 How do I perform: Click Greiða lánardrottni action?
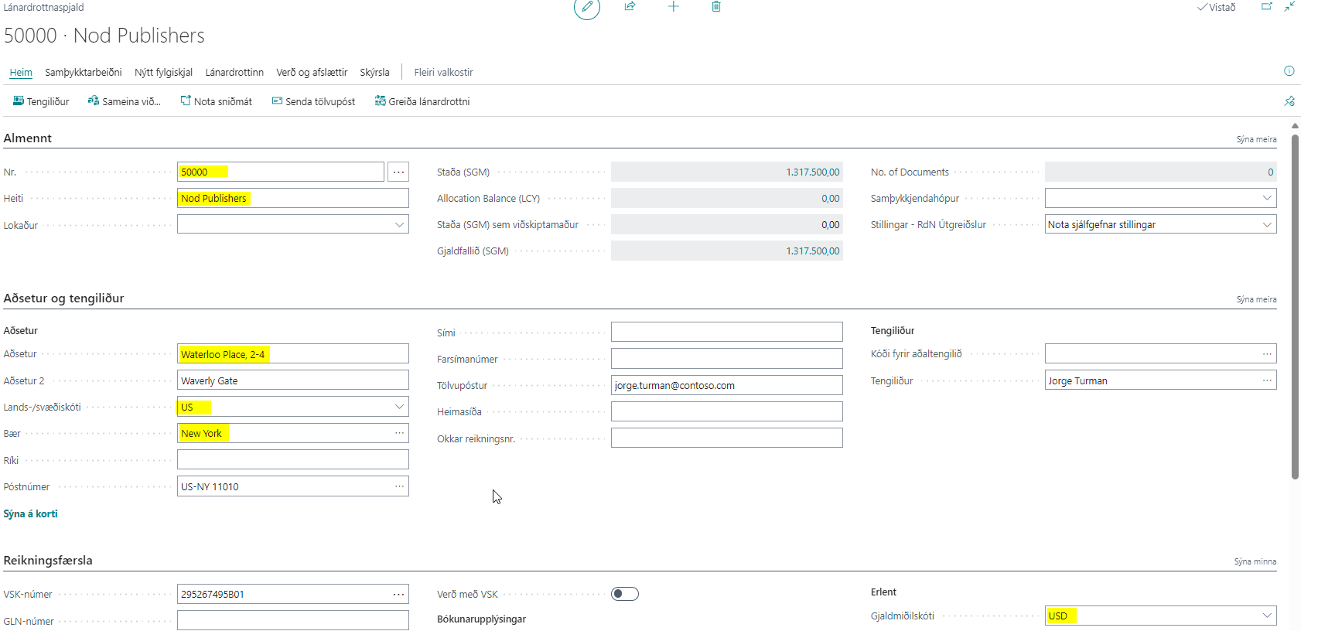(x=422, y=101)
